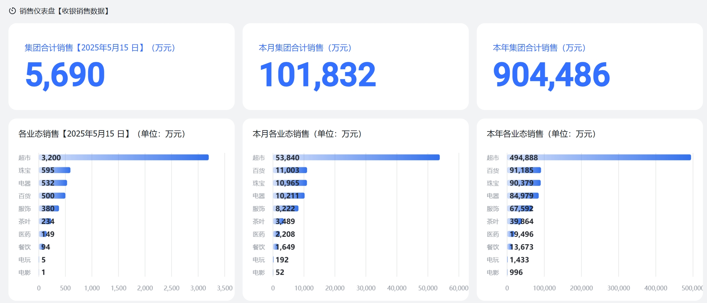The height and width of the screenshot is (303, 707).
Task: Select the 532 value for 电器
Action: [x=48, y=183]
